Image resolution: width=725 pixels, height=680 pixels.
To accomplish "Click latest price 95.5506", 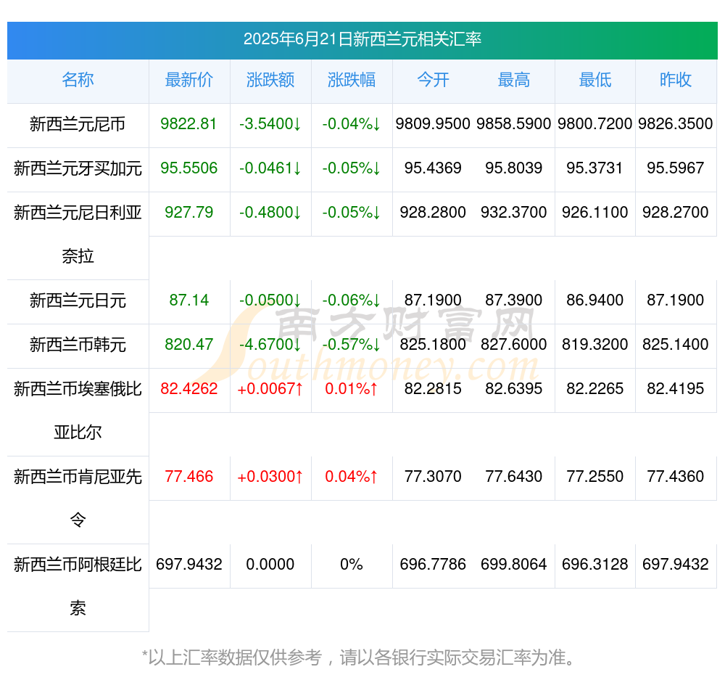I will (188, 168).
